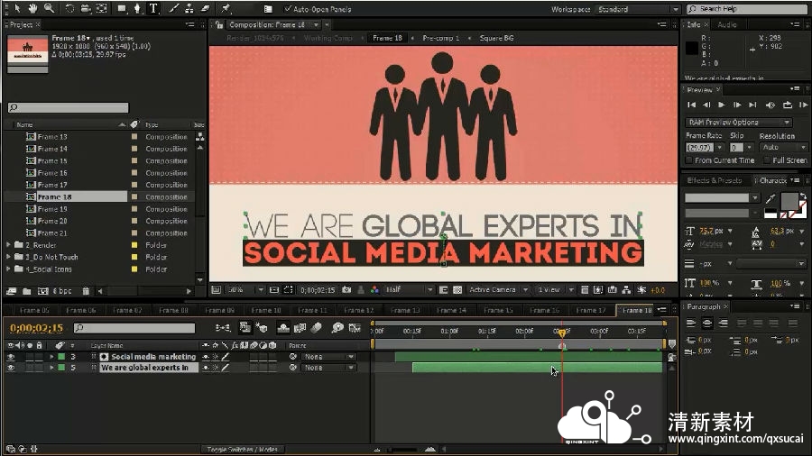This screenshot has height=456, width=812.
Task: Click the Frame 18 project thumbnail
Action: pos(27,53)
